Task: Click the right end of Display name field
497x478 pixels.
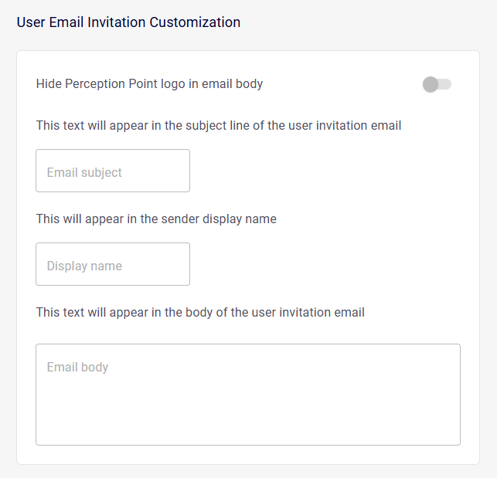Action: tap(179, 265)
